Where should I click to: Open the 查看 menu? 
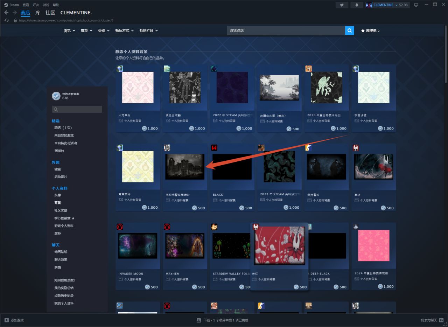[x=26, y=5]
